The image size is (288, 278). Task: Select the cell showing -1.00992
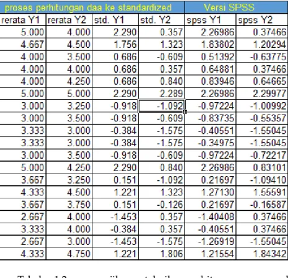[262, 106]
